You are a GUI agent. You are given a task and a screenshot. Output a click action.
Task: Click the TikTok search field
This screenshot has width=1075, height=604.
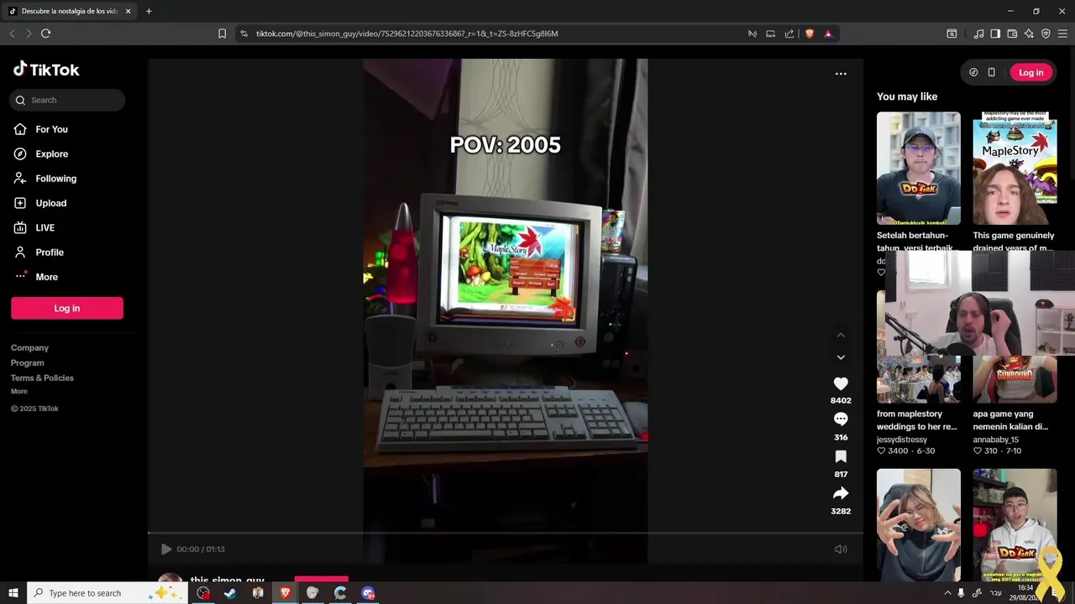point(67,100)
